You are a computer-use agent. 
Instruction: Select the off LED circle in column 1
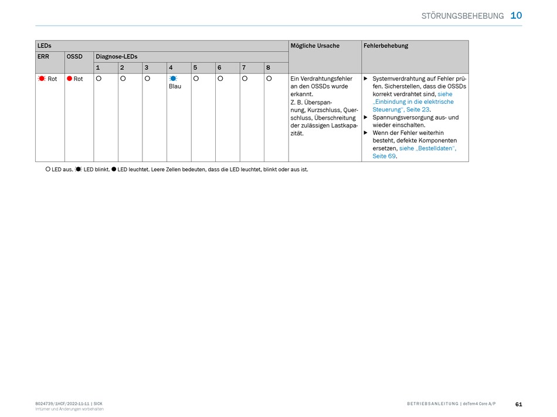coord(99,78)
